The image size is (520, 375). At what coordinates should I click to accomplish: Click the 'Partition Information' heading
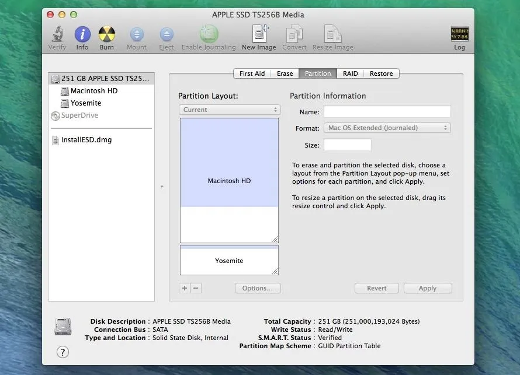[x=328, y=96]
